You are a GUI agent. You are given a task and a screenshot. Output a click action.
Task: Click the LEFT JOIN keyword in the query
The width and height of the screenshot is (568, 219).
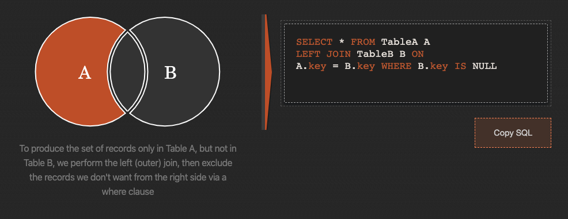point(323,54)
